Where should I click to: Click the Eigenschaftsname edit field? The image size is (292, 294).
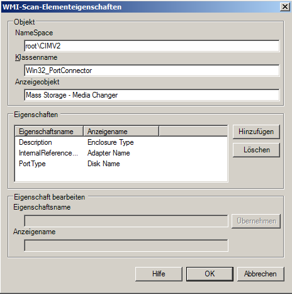click(x=126, y=221)
